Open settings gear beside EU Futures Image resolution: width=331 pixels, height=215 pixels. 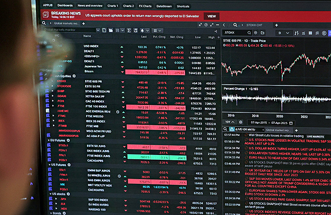(68, 140)
